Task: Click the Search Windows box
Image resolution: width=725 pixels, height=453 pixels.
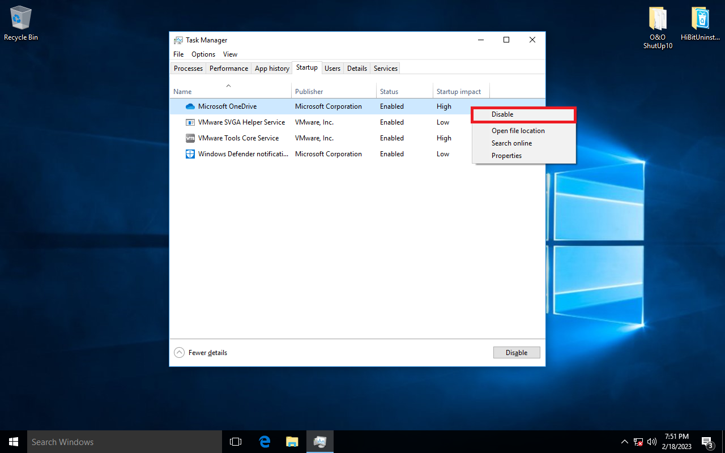Action: [125, 442]
